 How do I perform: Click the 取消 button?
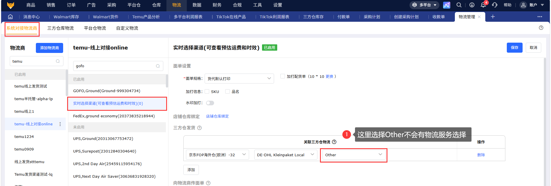tap(533, 48)
